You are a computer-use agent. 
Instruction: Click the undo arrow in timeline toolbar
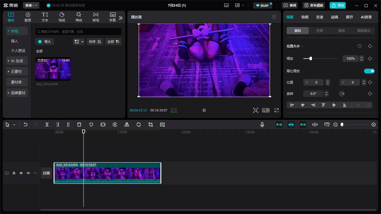coord(25,125)
